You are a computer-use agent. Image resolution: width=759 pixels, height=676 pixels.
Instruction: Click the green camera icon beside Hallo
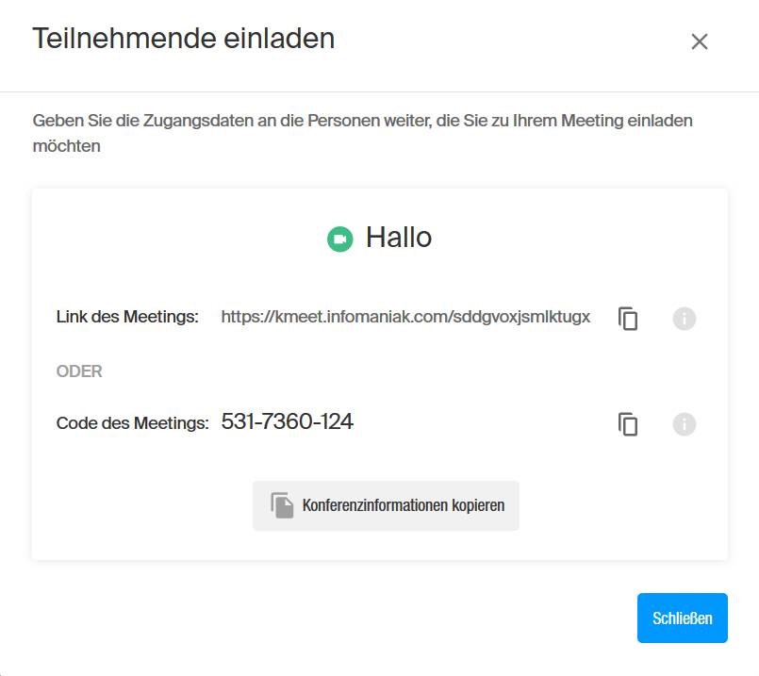coord(339,239)
